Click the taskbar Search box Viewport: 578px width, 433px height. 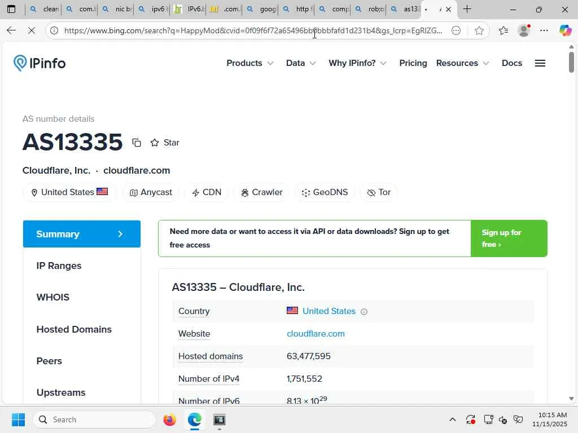coord(94,419)
